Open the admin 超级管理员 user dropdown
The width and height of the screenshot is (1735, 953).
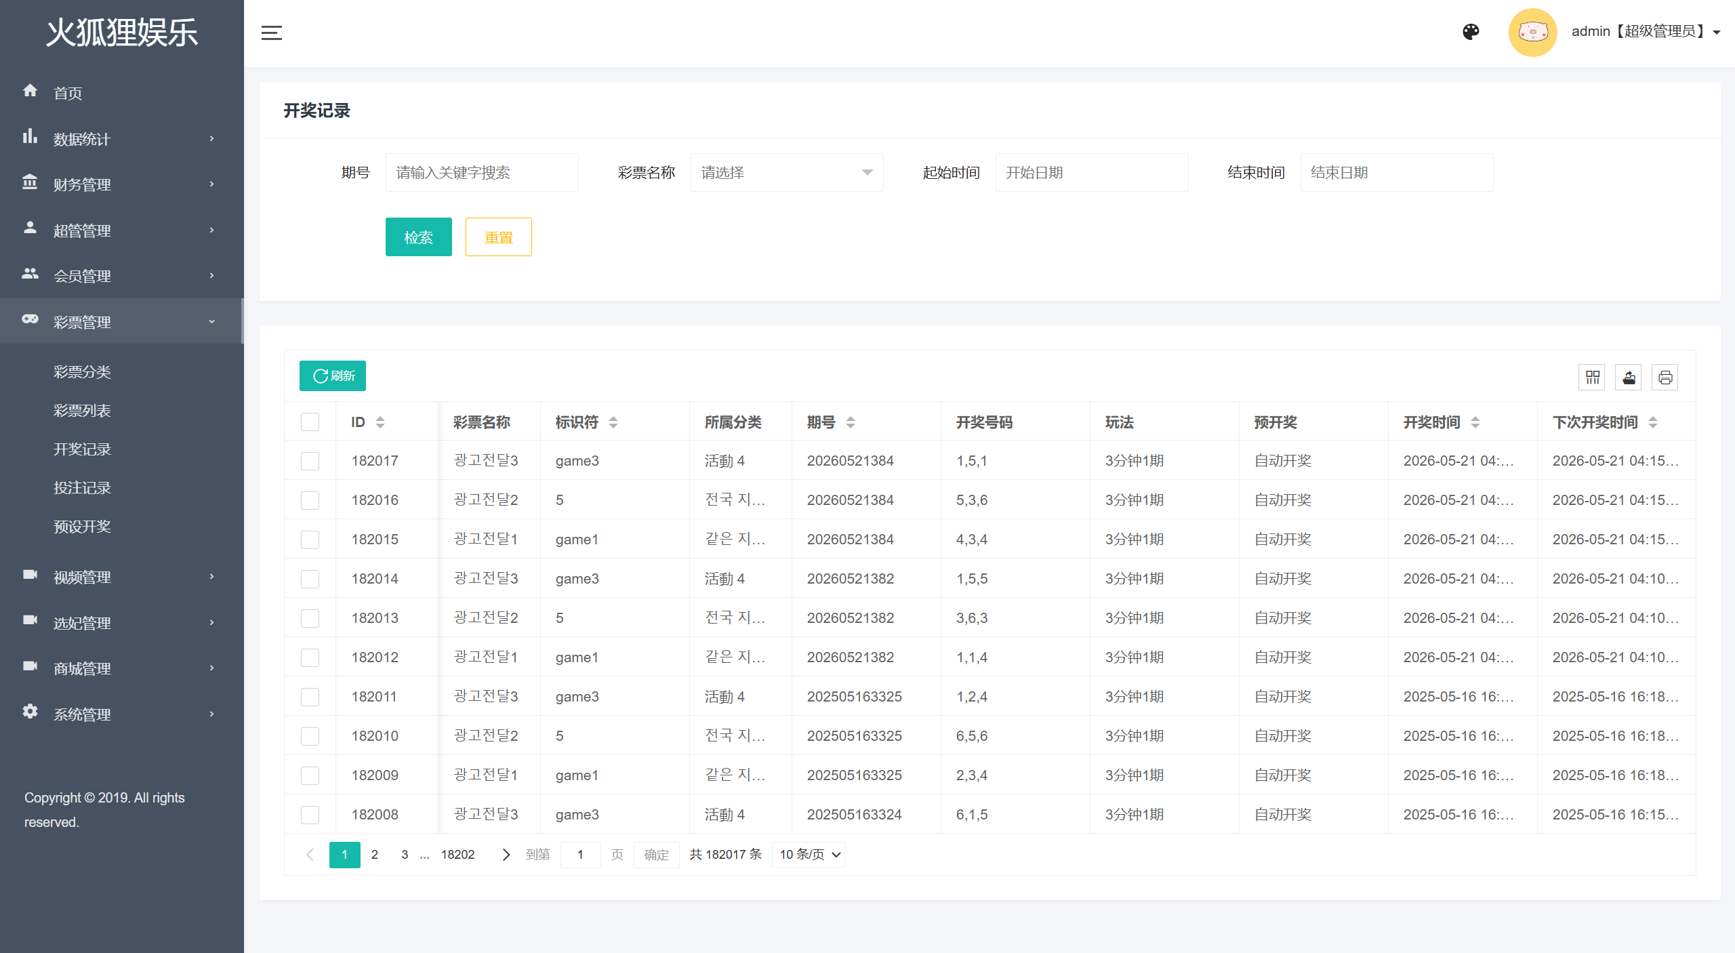(x=1646, y=32)
